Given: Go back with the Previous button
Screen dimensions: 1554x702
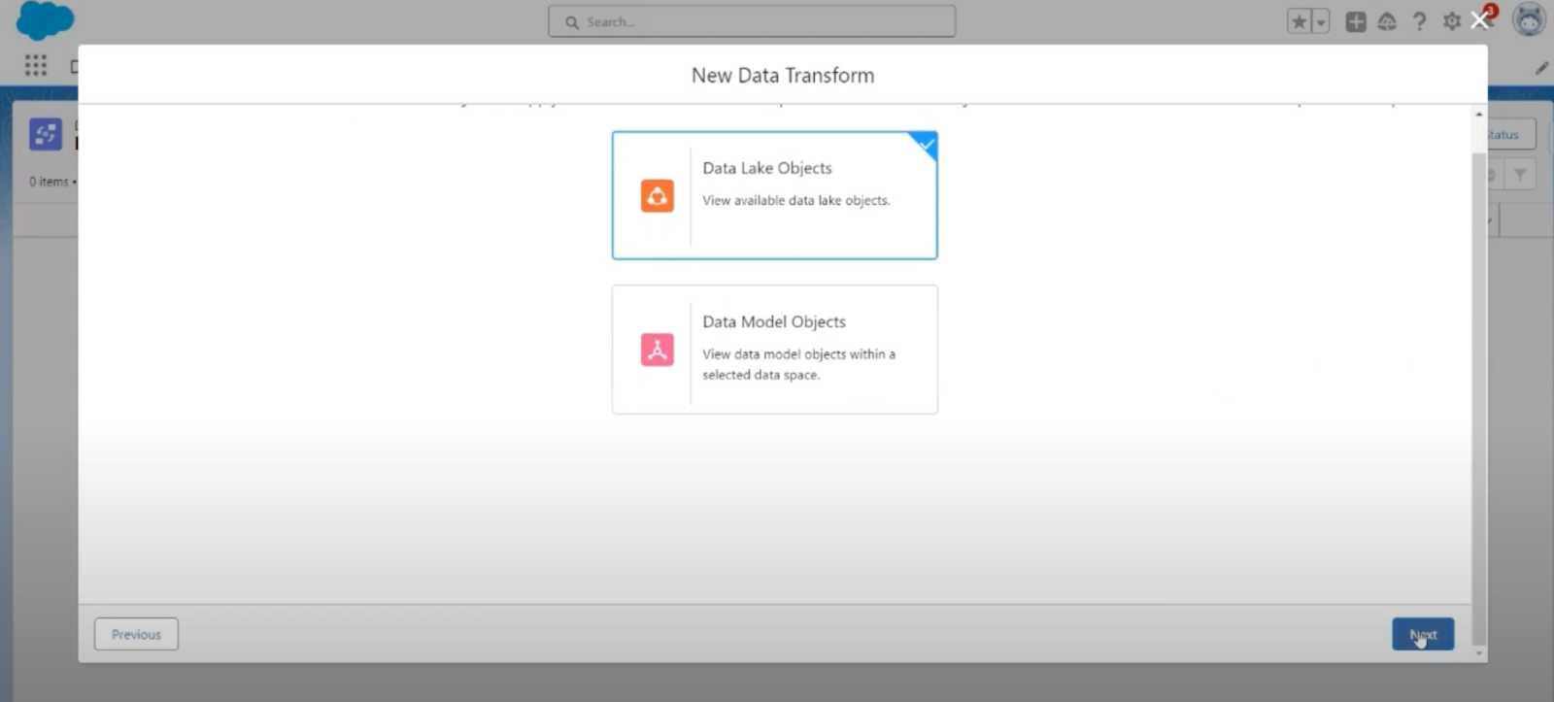Looking at the screenshot, I should coord(136,634).
